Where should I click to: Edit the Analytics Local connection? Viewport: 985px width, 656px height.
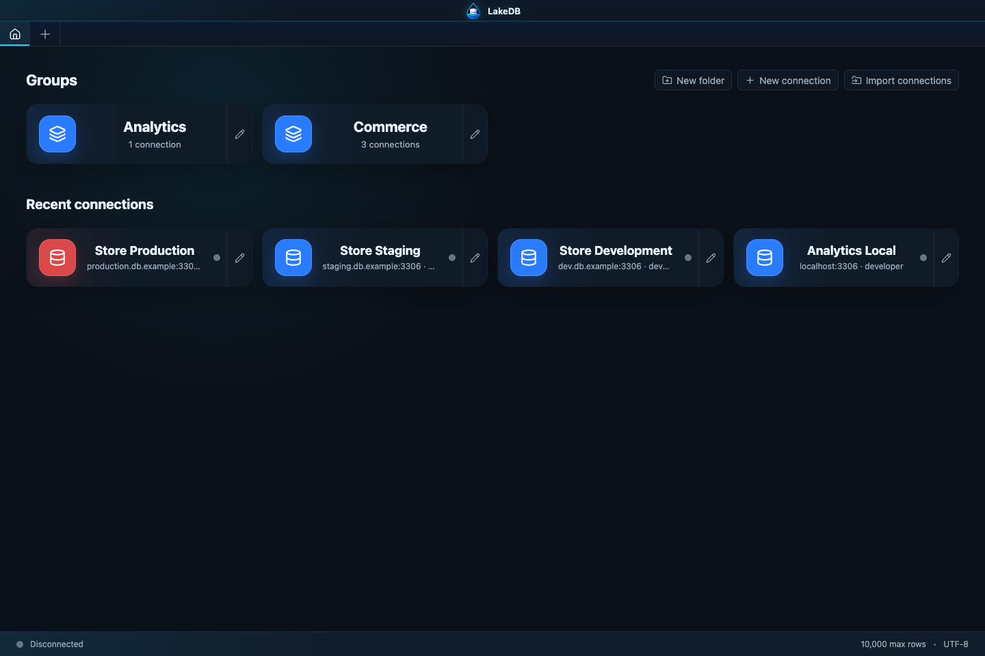click(x=946, y=258)
